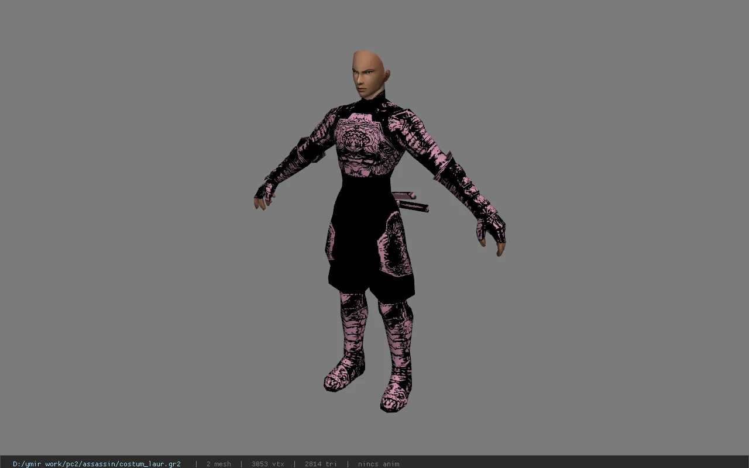
Task: Click the assassin character model in the viewport
Action: click(379, 231)
